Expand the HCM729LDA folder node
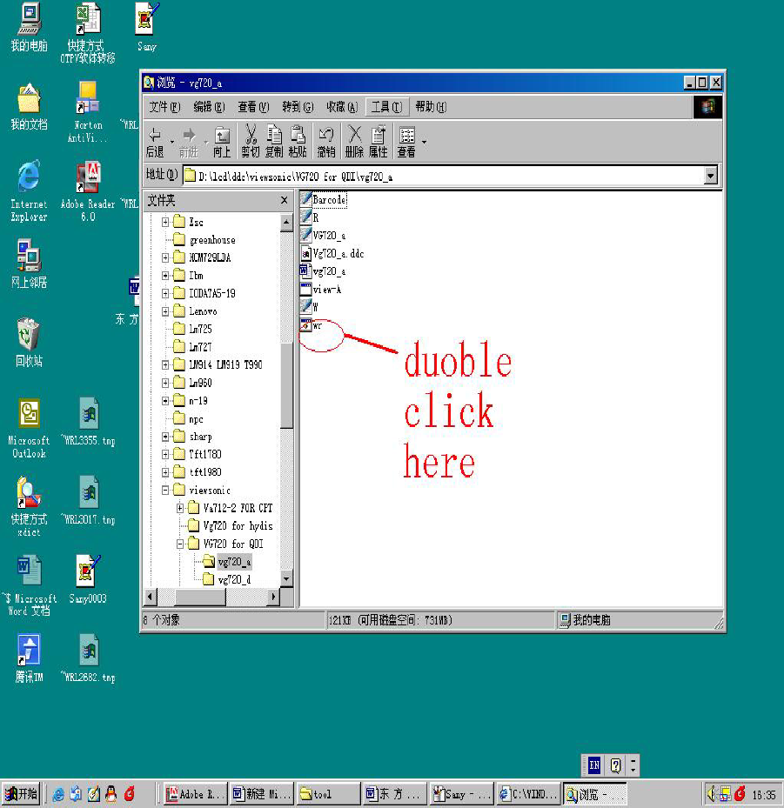Viewport: 784px width, 808px height. pyautogui.click(x=165, y=257)
